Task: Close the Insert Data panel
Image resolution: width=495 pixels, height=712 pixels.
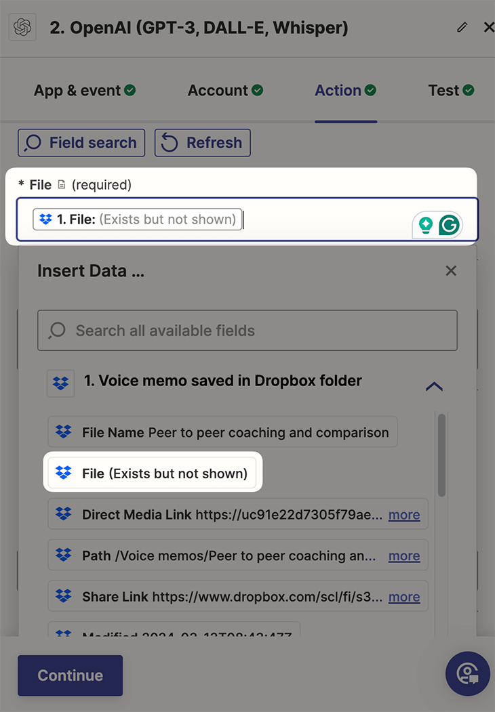Action: 451,270
